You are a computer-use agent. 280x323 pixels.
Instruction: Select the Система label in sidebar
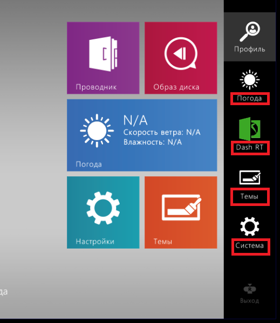(249, 245)
